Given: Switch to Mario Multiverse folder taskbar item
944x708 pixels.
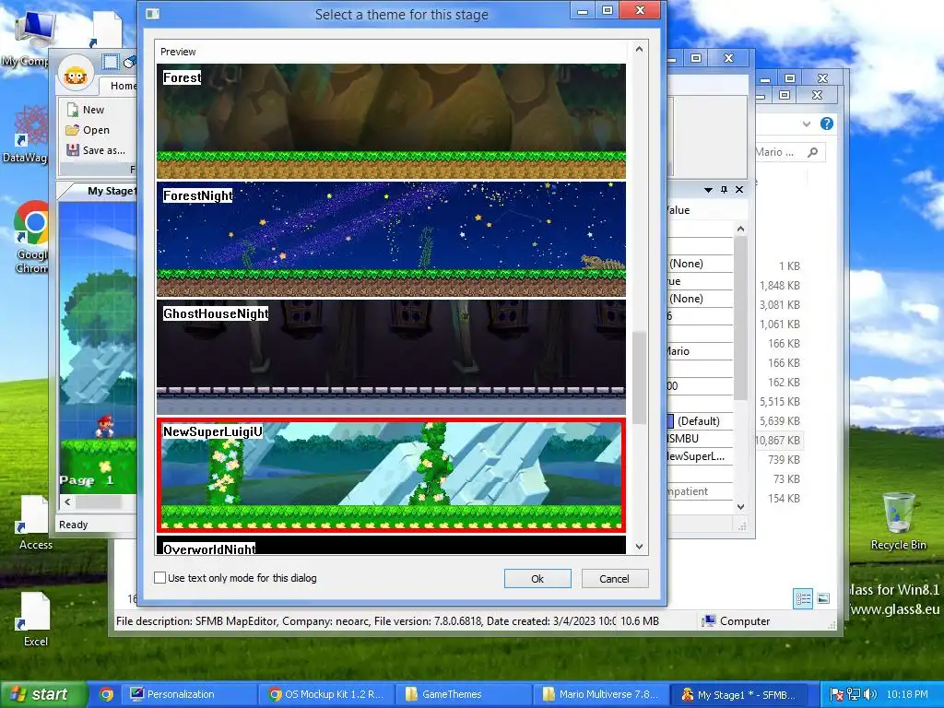Looking at the screenshot, I should click(x=601, y=694).
